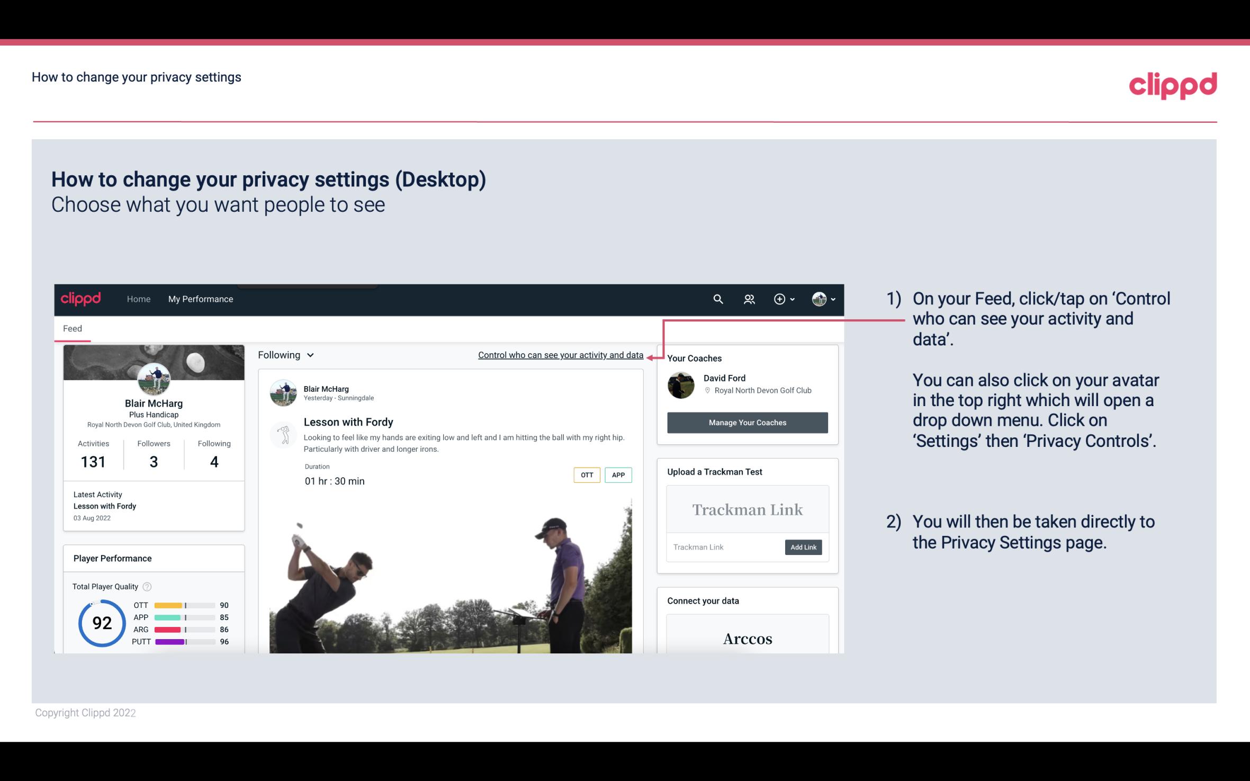Click the Manage Your Coaches button
Viewport: 1250px width, 781px height.
pyautogui.click(x=748, y=422)
